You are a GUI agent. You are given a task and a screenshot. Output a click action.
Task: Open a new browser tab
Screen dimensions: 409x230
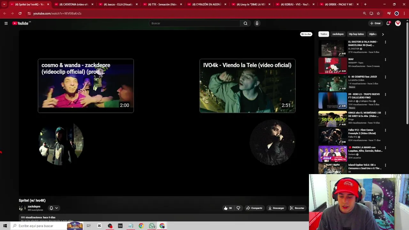365,4
